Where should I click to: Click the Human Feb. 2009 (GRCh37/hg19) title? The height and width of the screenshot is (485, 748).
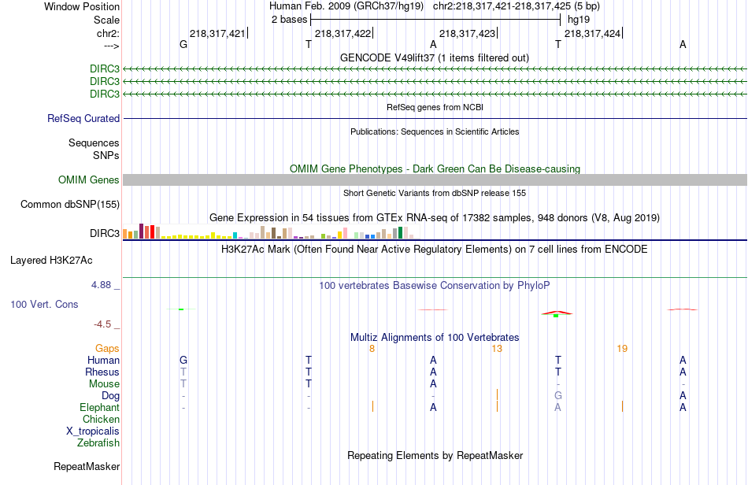pos(346,6)
